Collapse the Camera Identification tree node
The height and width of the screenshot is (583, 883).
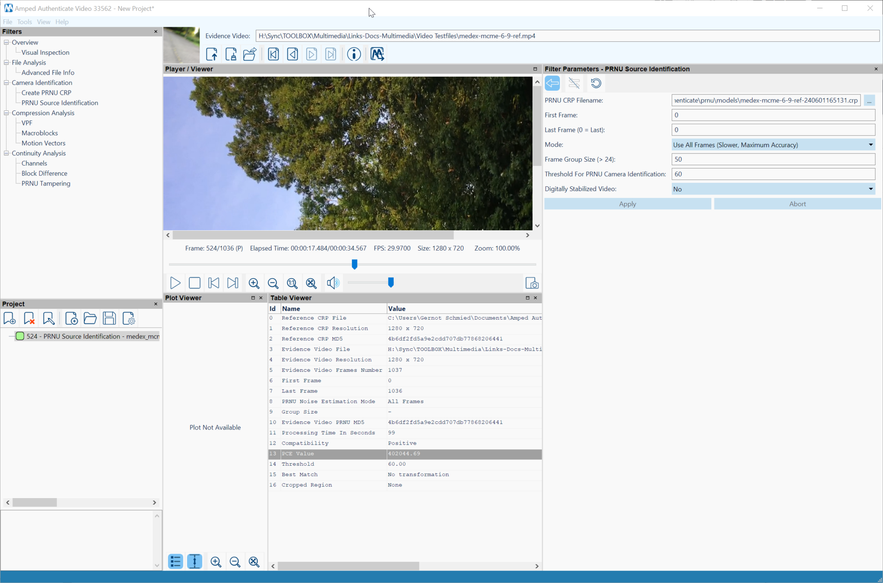[x=6, y=82]
